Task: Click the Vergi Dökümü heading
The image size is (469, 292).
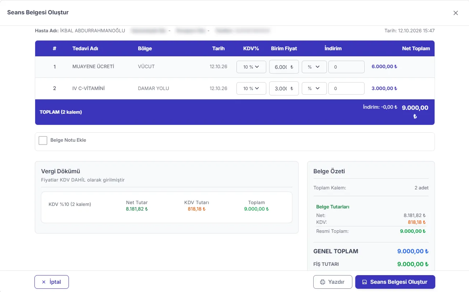Action: pos(60,171)
